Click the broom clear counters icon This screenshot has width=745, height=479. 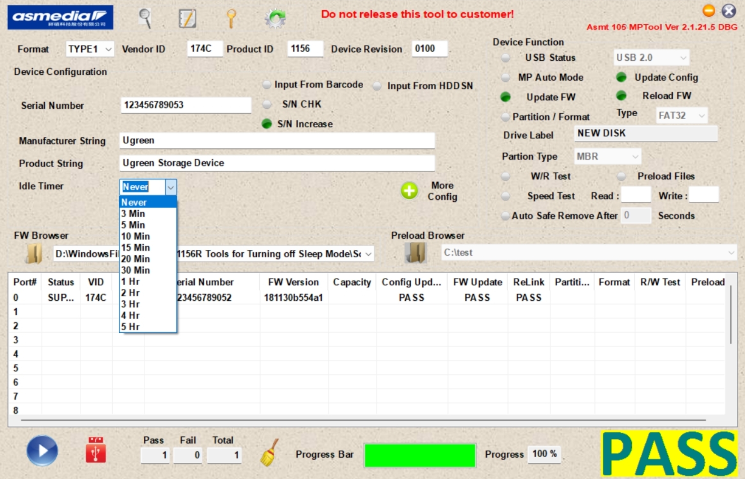coord(269,453)
